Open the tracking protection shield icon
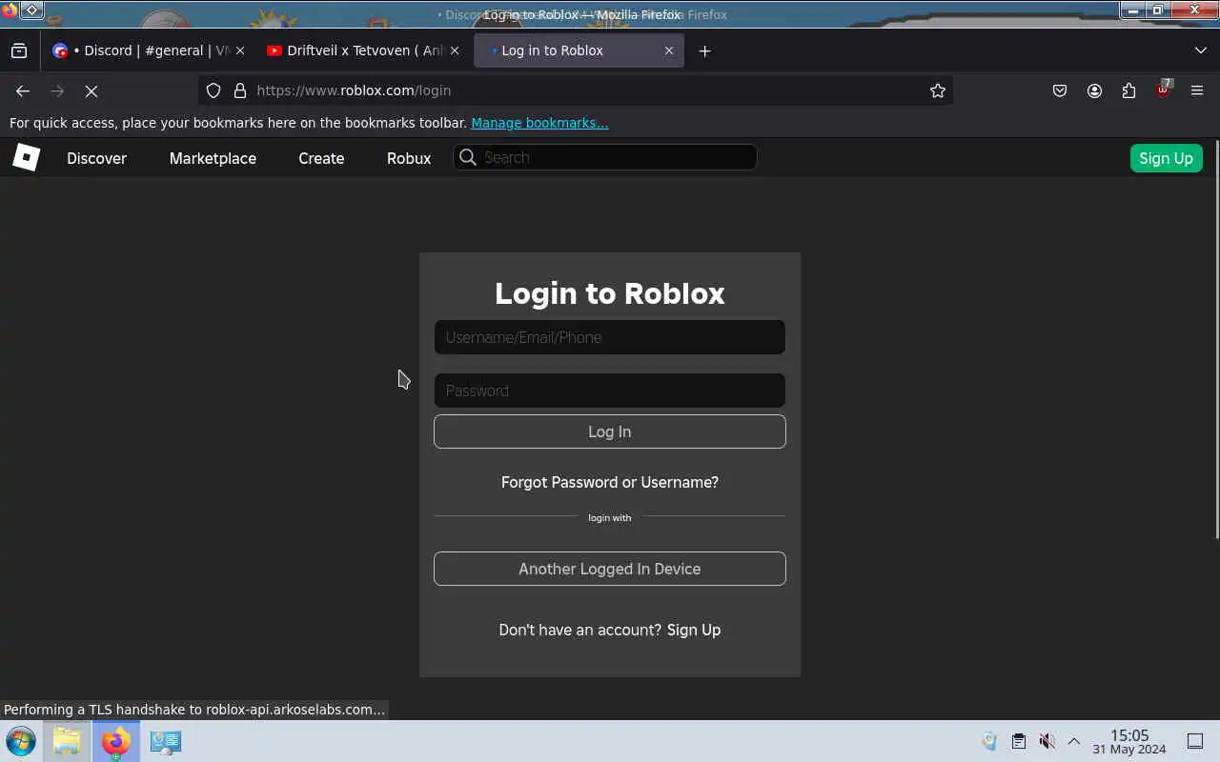This screenshot has height=762, width=1220. click(x=213, y=90)
